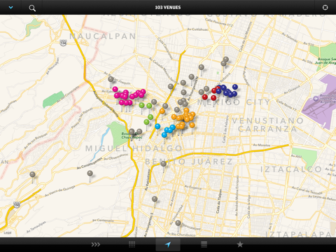Switch to the grid view tab
This screenshot has width=336, height=252.
[x=132, y=244]
